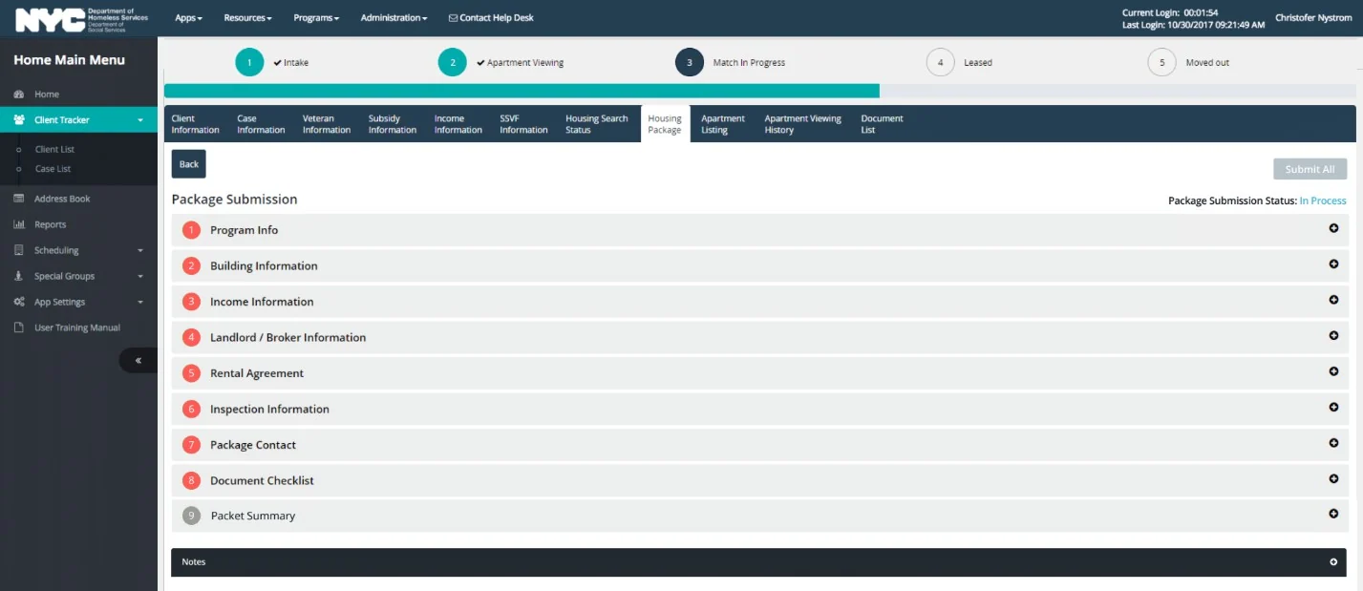Expand Program Info section with plus icon
The width and height of the screenshot is (1363, 591).
tap(1333, 228)
